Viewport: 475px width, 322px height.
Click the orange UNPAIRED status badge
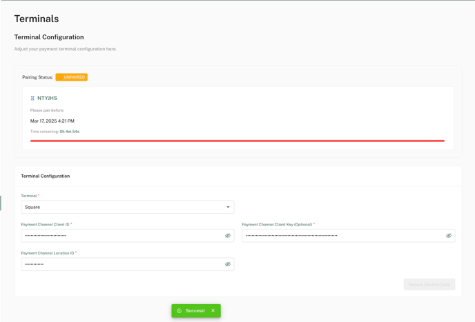click(72, 77)
